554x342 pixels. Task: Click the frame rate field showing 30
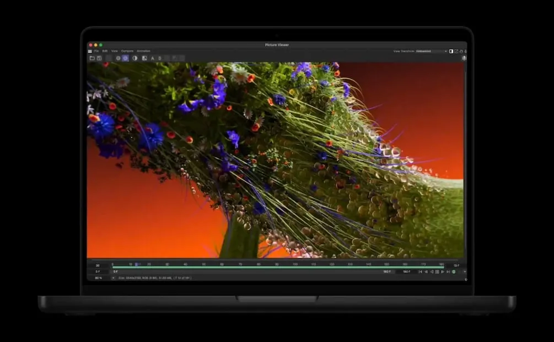[x=98, y=265]
